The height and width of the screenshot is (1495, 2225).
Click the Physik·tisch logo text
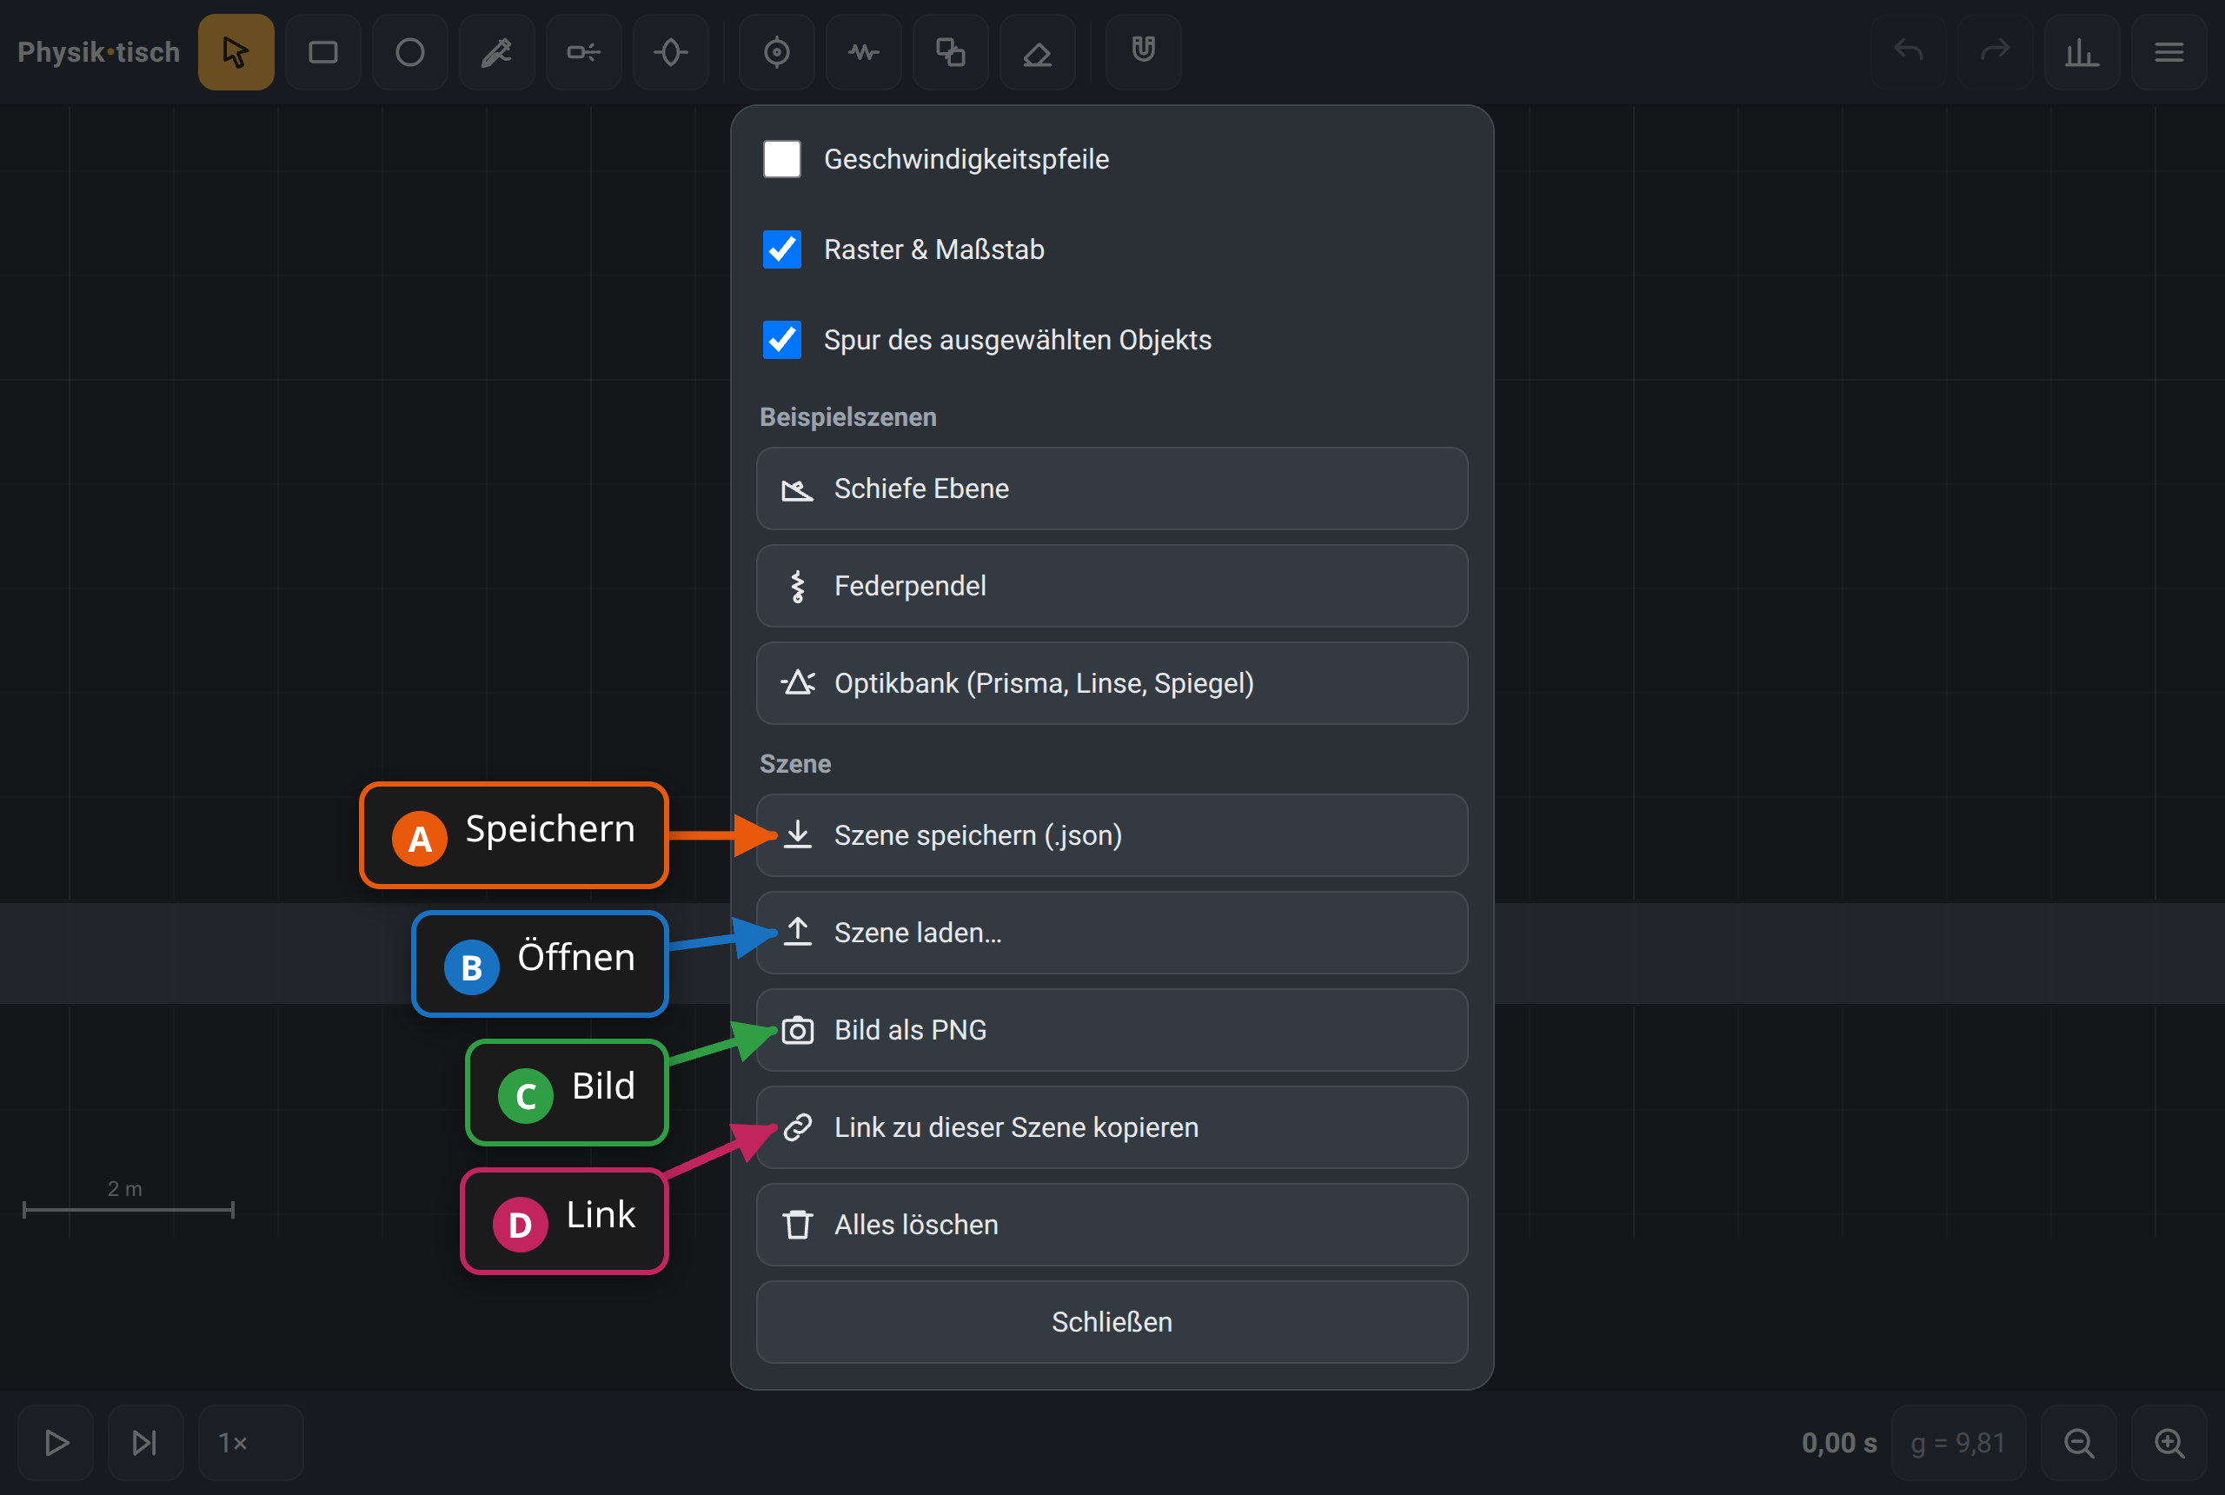(98, 52)
